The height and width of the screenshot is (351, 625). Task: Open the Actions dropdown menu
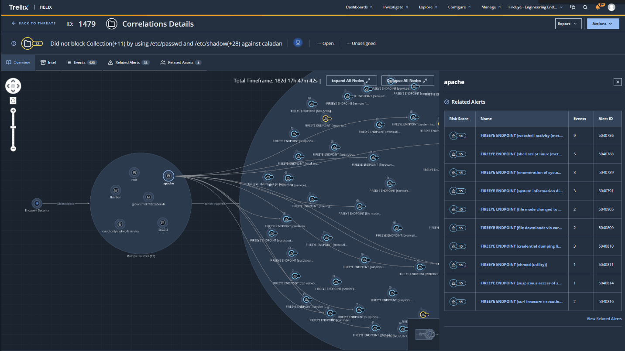coord(602,24)
